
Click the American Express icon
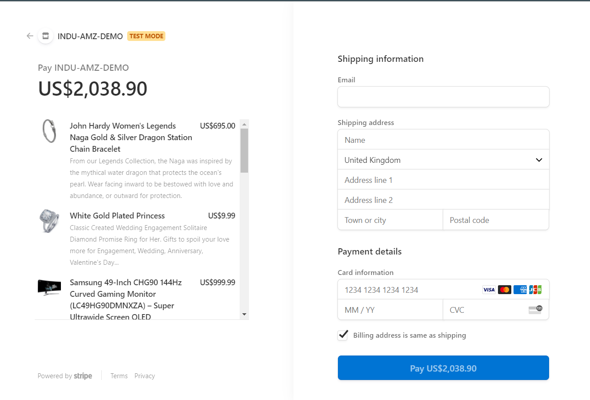point(520,289)
